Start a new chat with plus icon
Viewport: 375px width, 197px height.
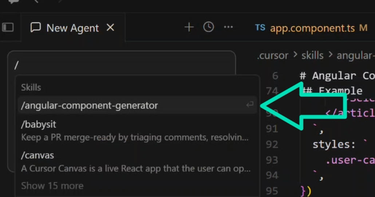189,27
